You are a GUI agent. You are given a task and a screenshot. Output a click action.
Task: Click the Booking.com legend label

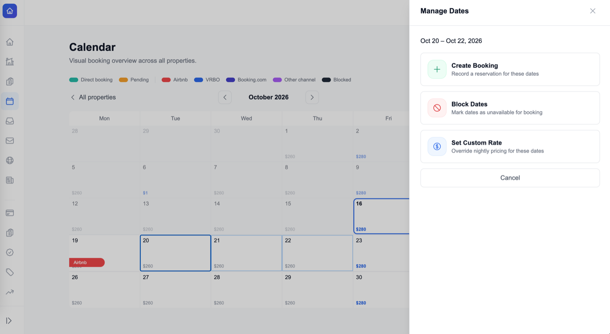click(252, 80)
